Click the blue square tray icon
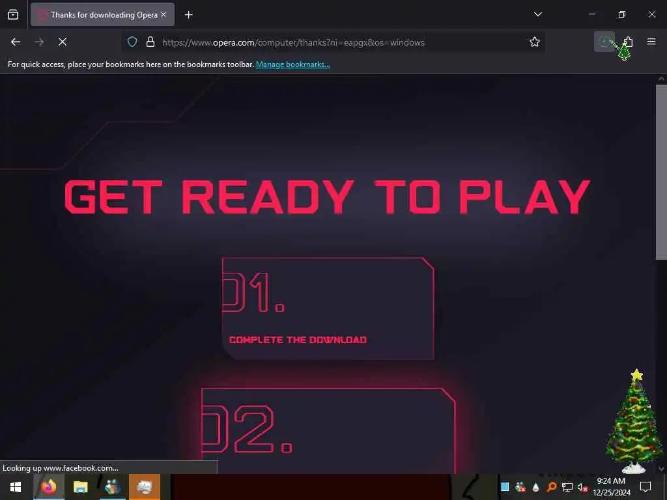 click(505, 487)
